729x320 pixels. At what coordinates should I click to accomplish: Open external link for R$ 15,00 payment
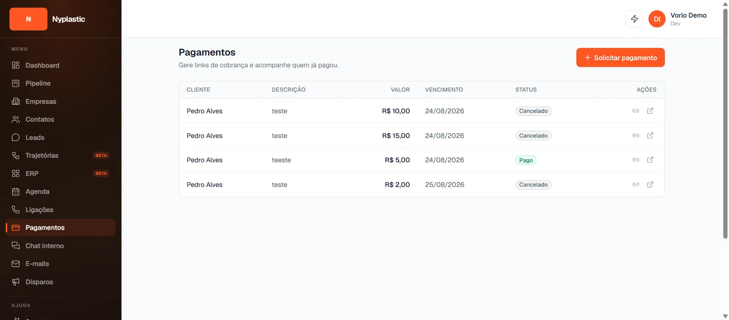point(650,135)
